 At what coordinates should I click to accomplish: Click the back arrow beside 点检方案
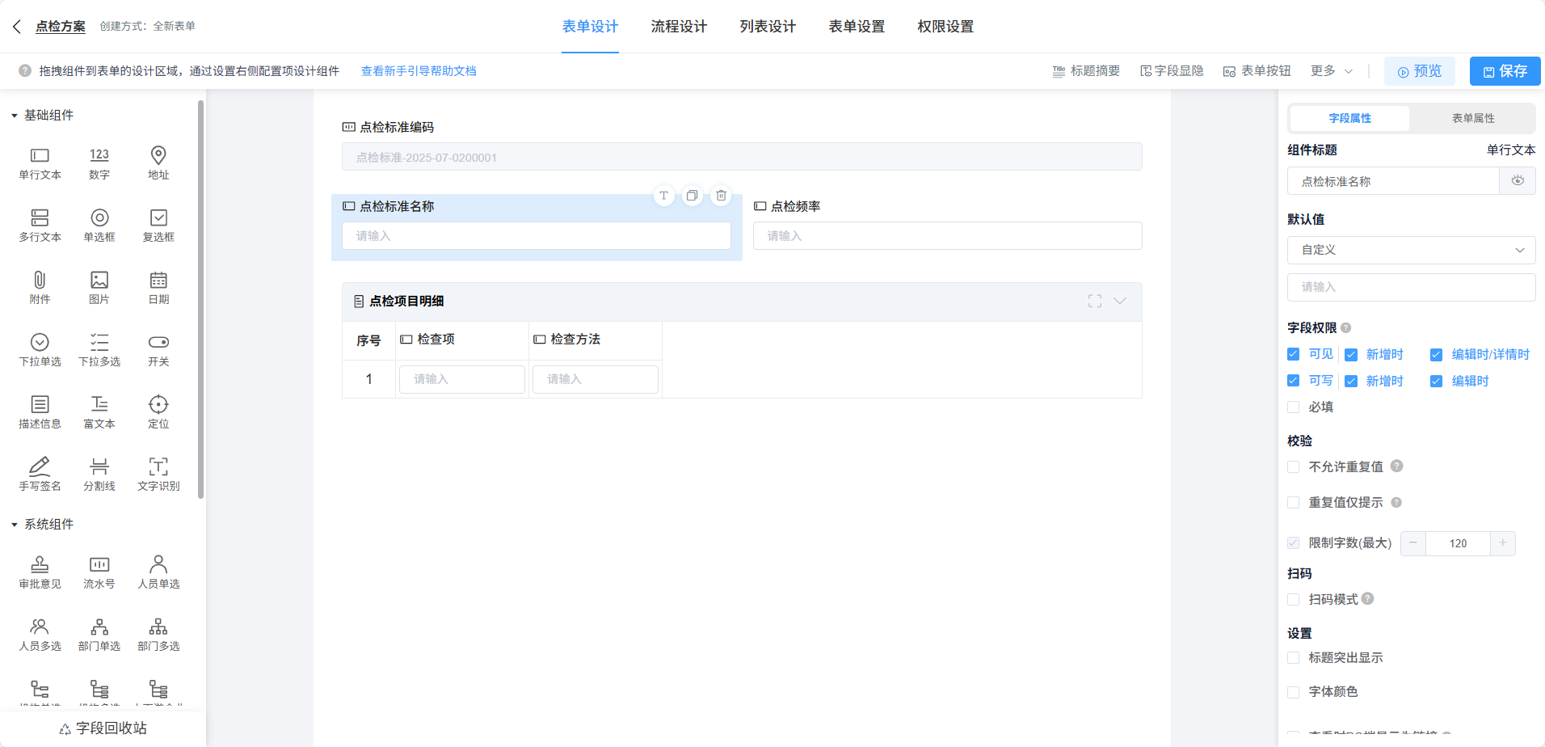pos(17,27)
